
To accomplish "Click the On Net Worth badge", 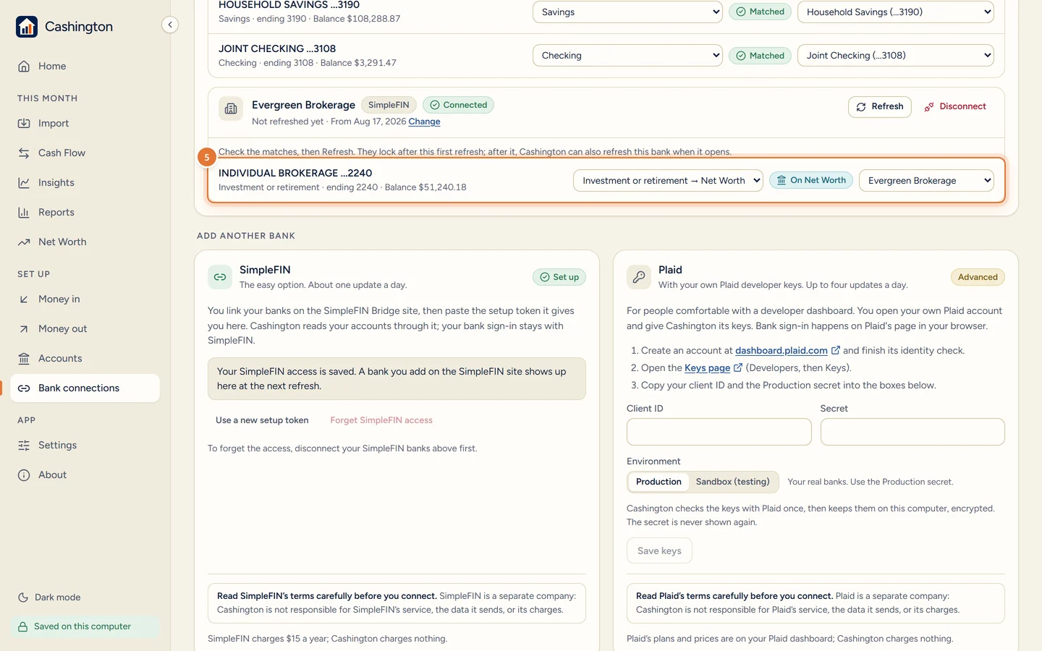I will pos(811,180).
